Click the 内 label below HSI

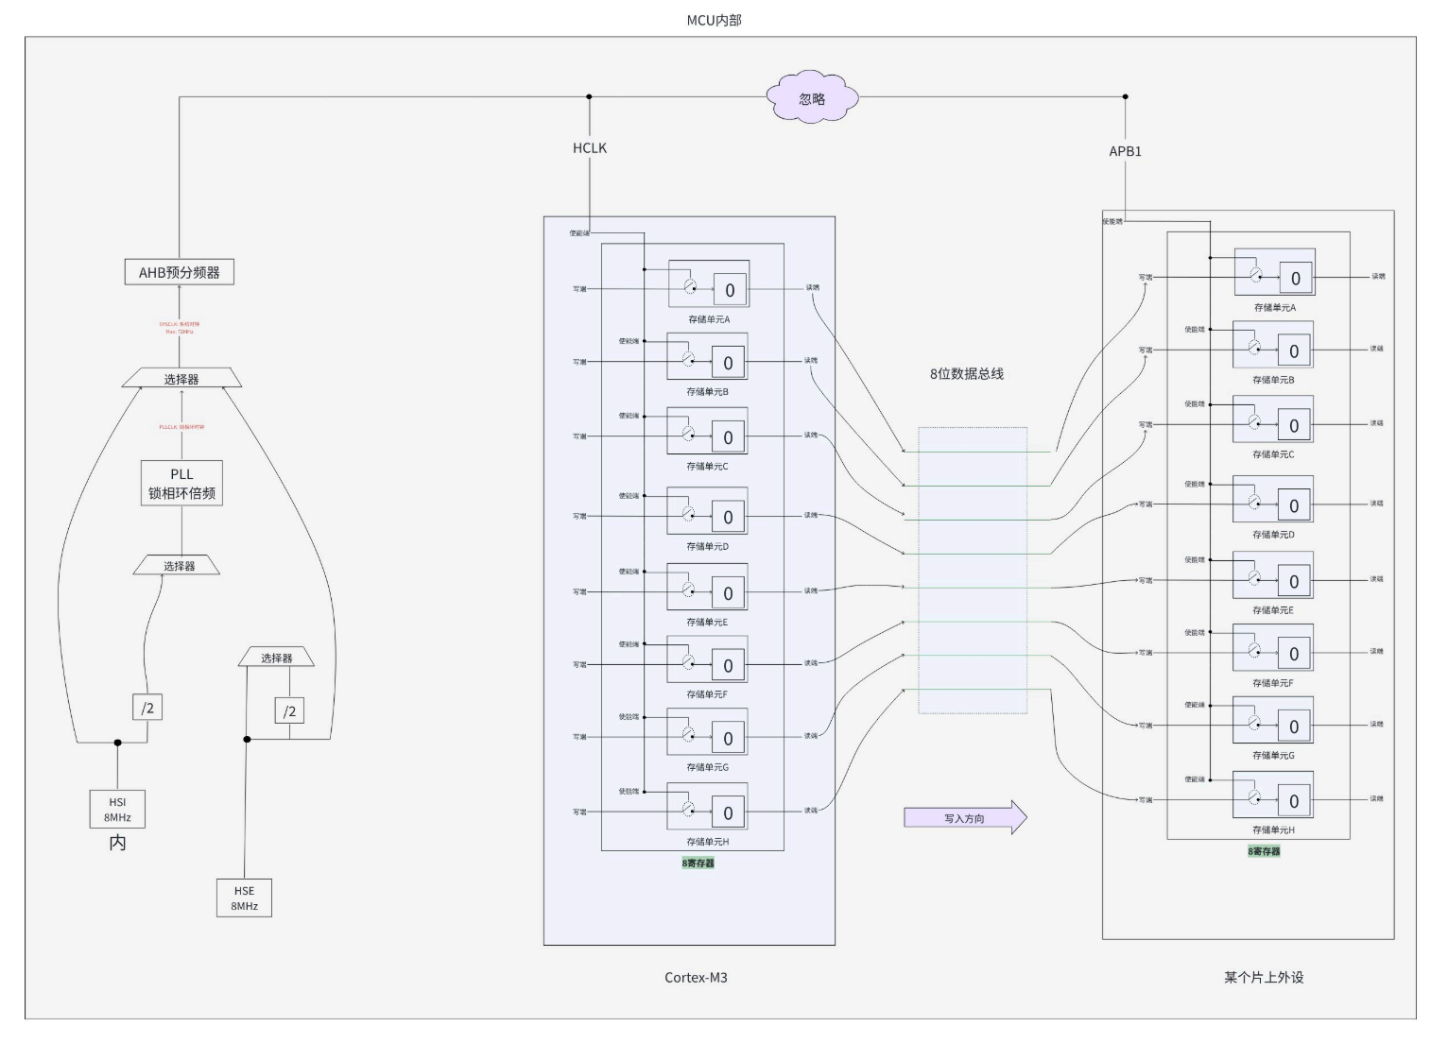tap(117, 842)
